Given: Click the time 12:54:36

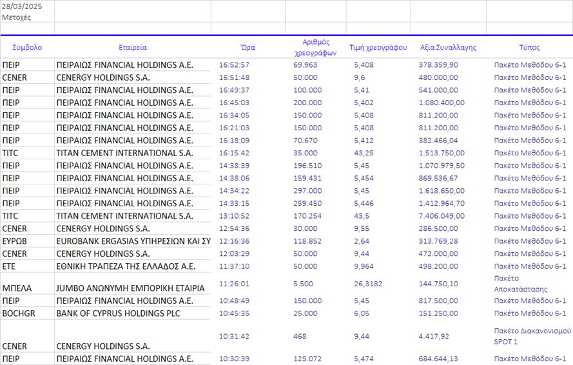Looking at the screenshot, I should pyautogui.click(x=234, y=228).
